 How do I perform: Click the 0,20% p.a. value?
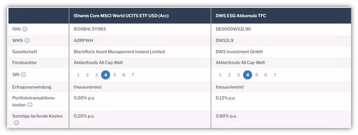[x=84, y=116]
